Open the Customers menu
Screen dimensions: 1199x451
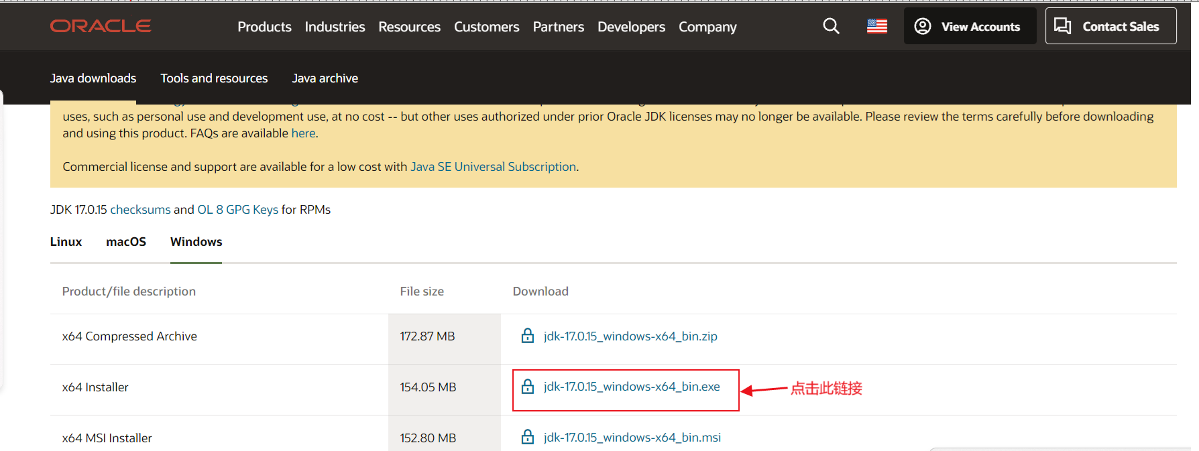tap(486, 27)
